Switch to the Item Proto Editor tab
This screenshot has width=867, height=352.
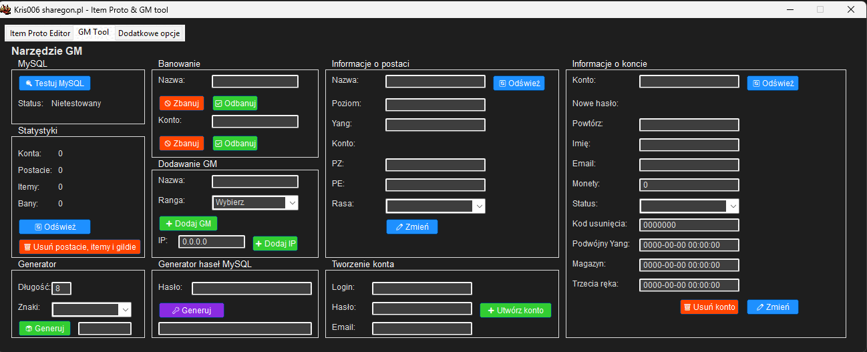40,33
